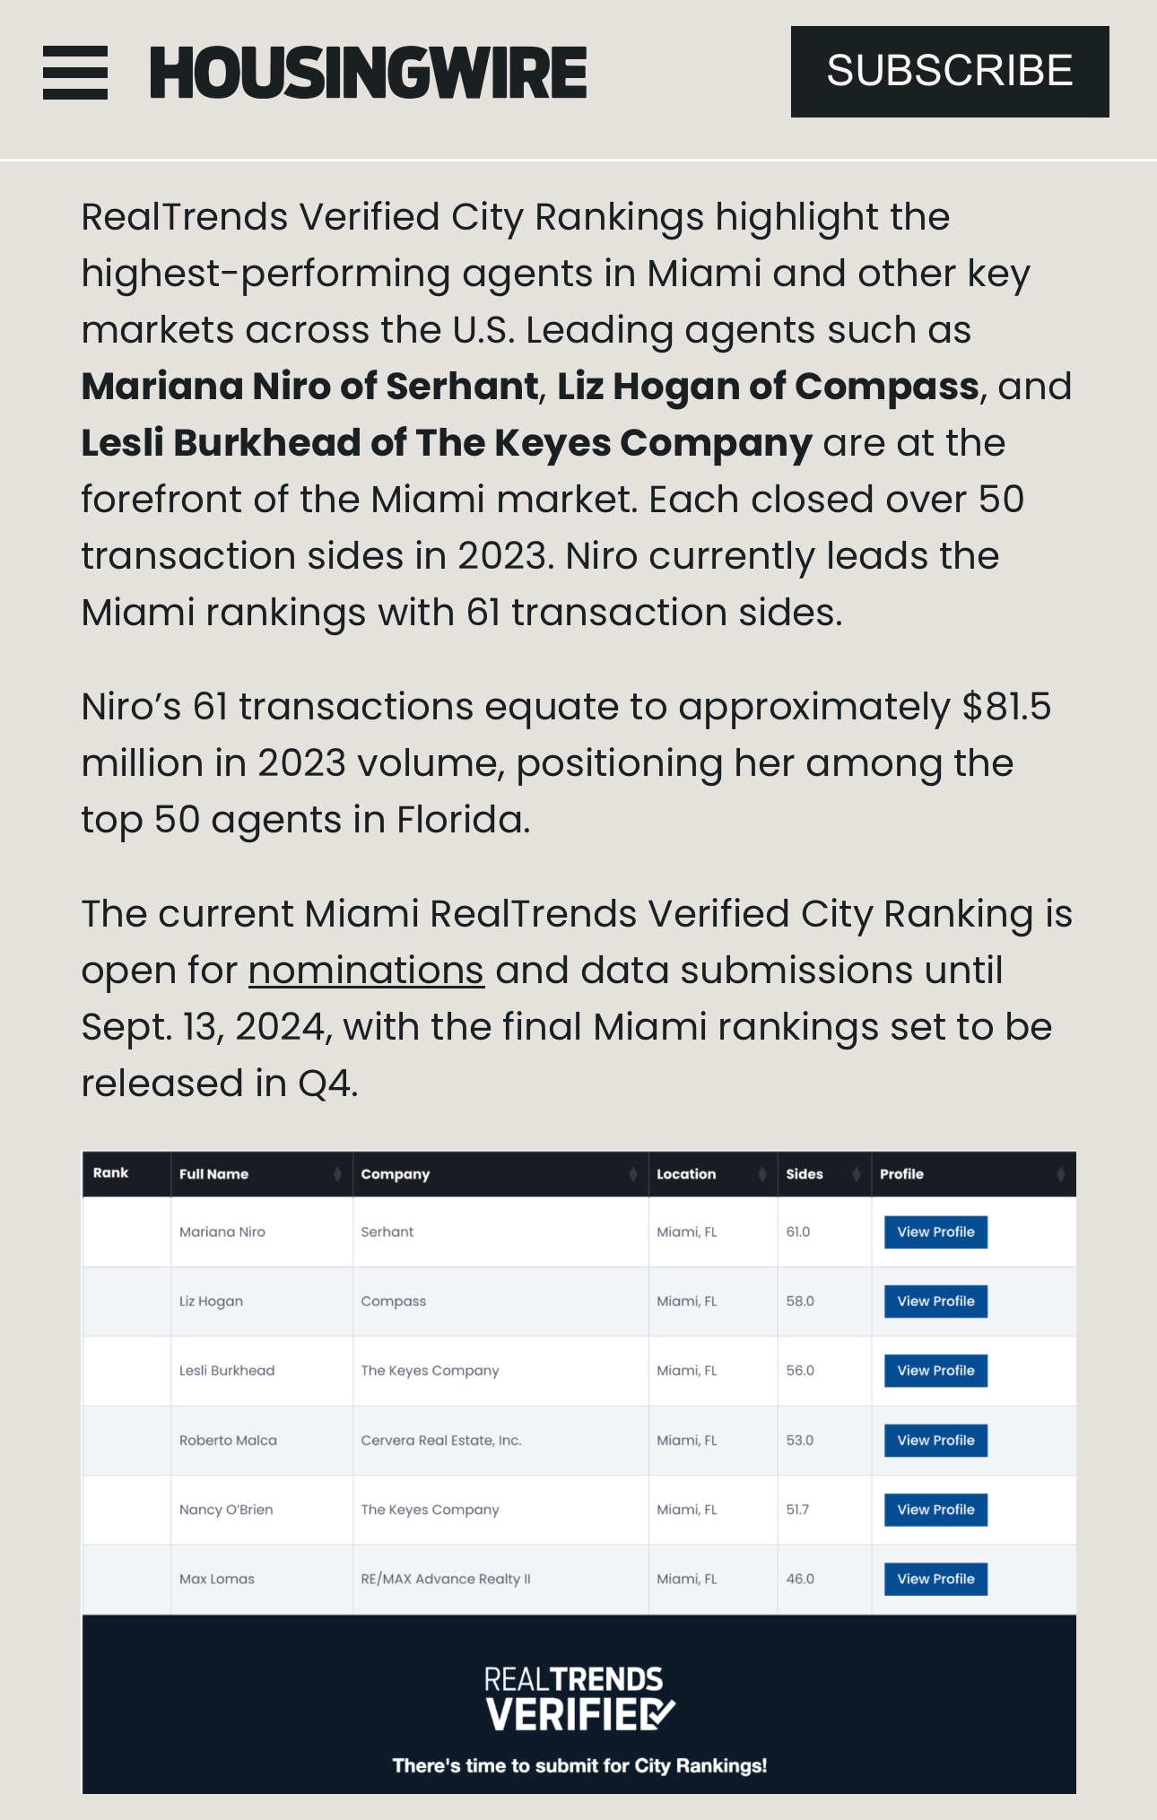Sort by Sides column arrows

click(x=857, y=1174)
